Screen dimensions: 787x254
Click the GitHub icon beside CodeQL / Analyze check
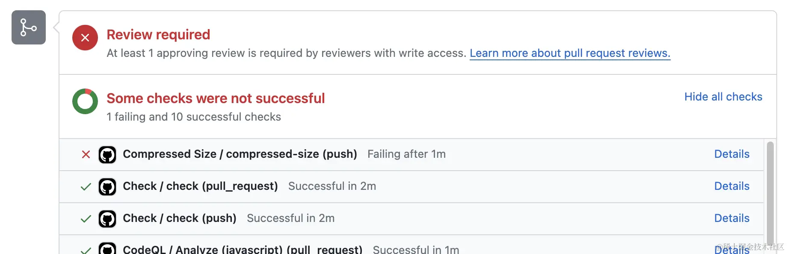tap(107, 248)
